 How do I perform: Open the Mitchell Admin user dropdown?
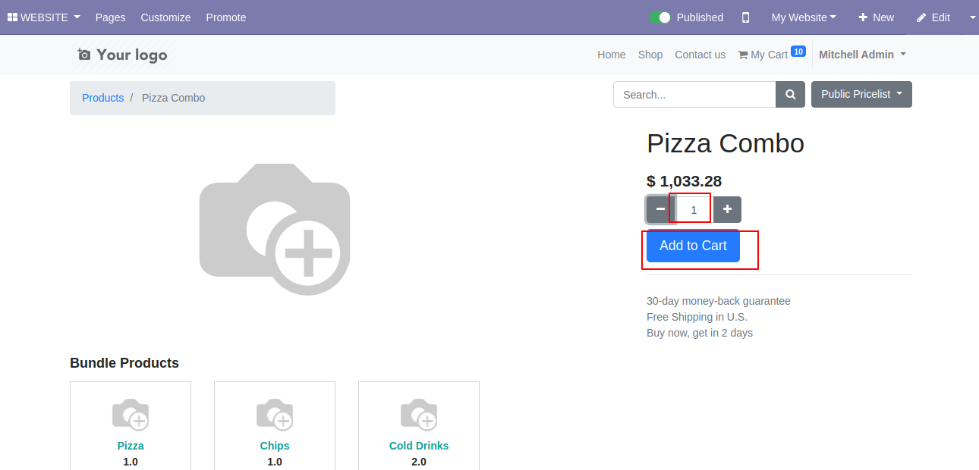pyautogui.click(x=862, y=55)
